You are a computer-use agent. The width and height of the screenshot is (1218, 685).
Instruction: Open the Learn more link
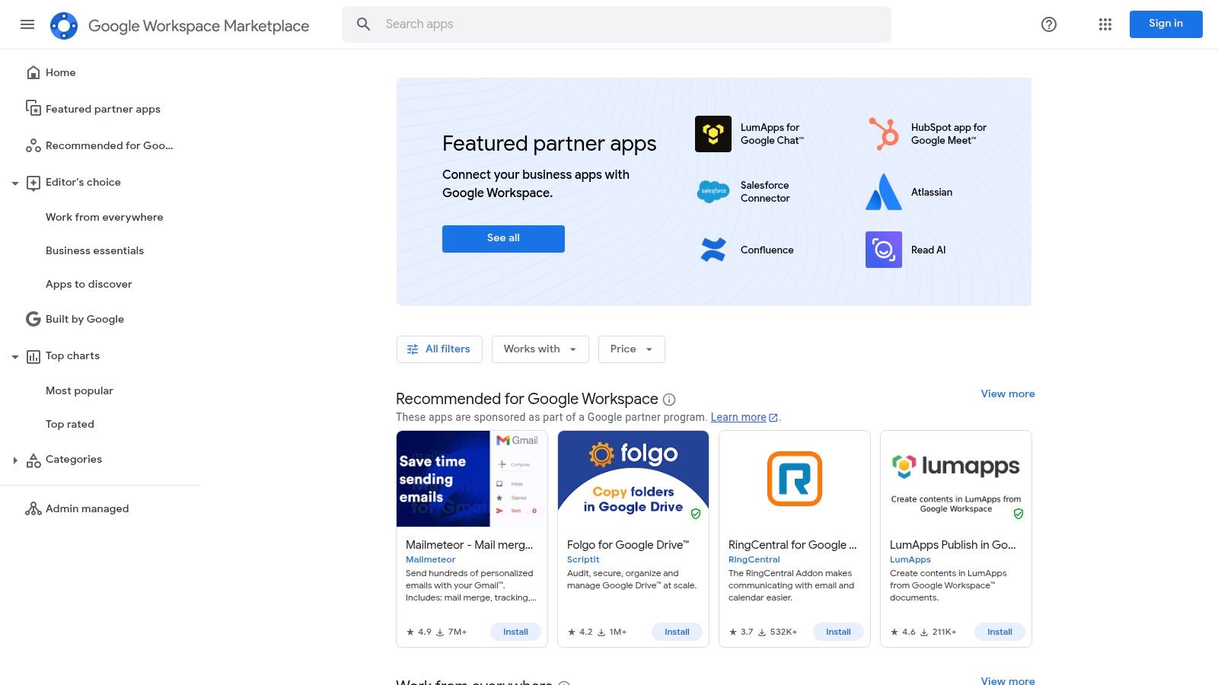click(738, 417)
